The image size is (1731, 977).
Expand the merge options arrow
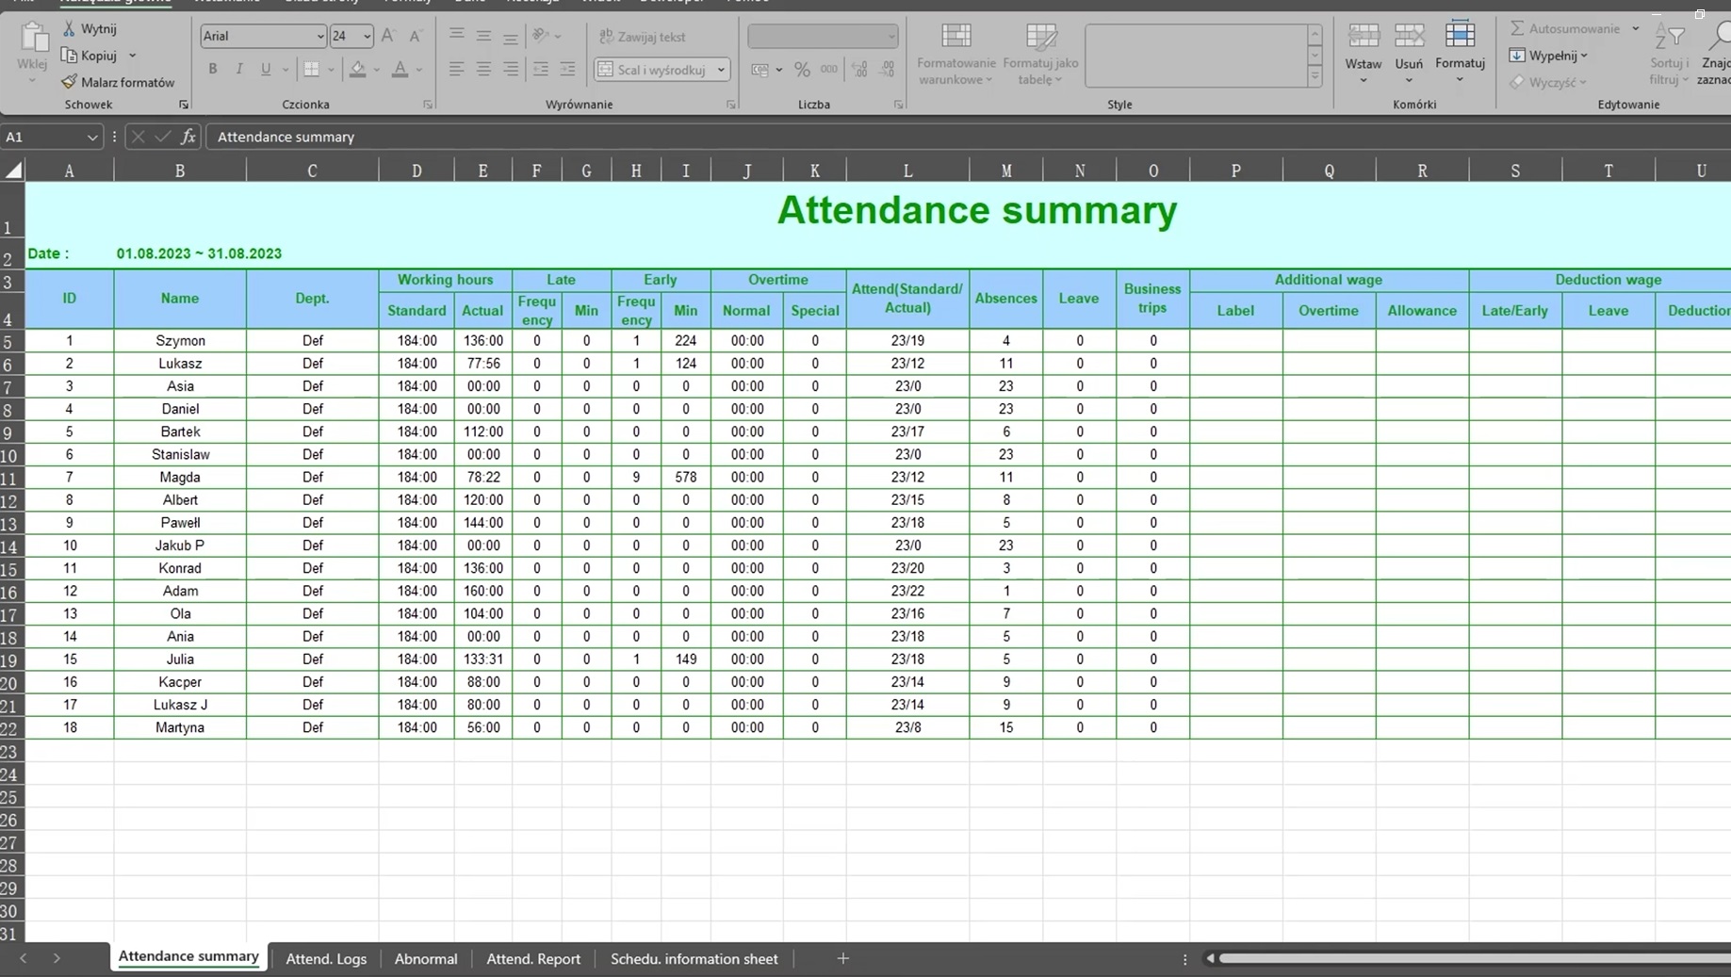coord(721,70)
